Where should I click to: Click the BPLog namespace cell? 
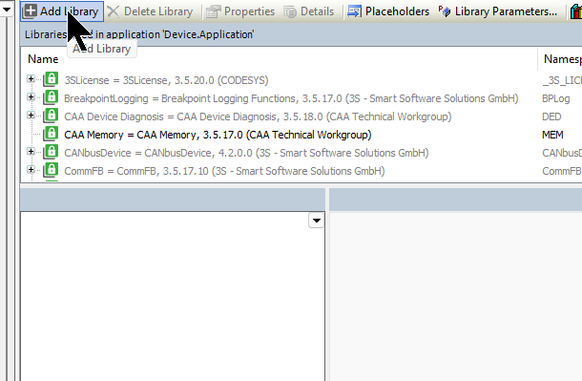[x=555, y=98]
